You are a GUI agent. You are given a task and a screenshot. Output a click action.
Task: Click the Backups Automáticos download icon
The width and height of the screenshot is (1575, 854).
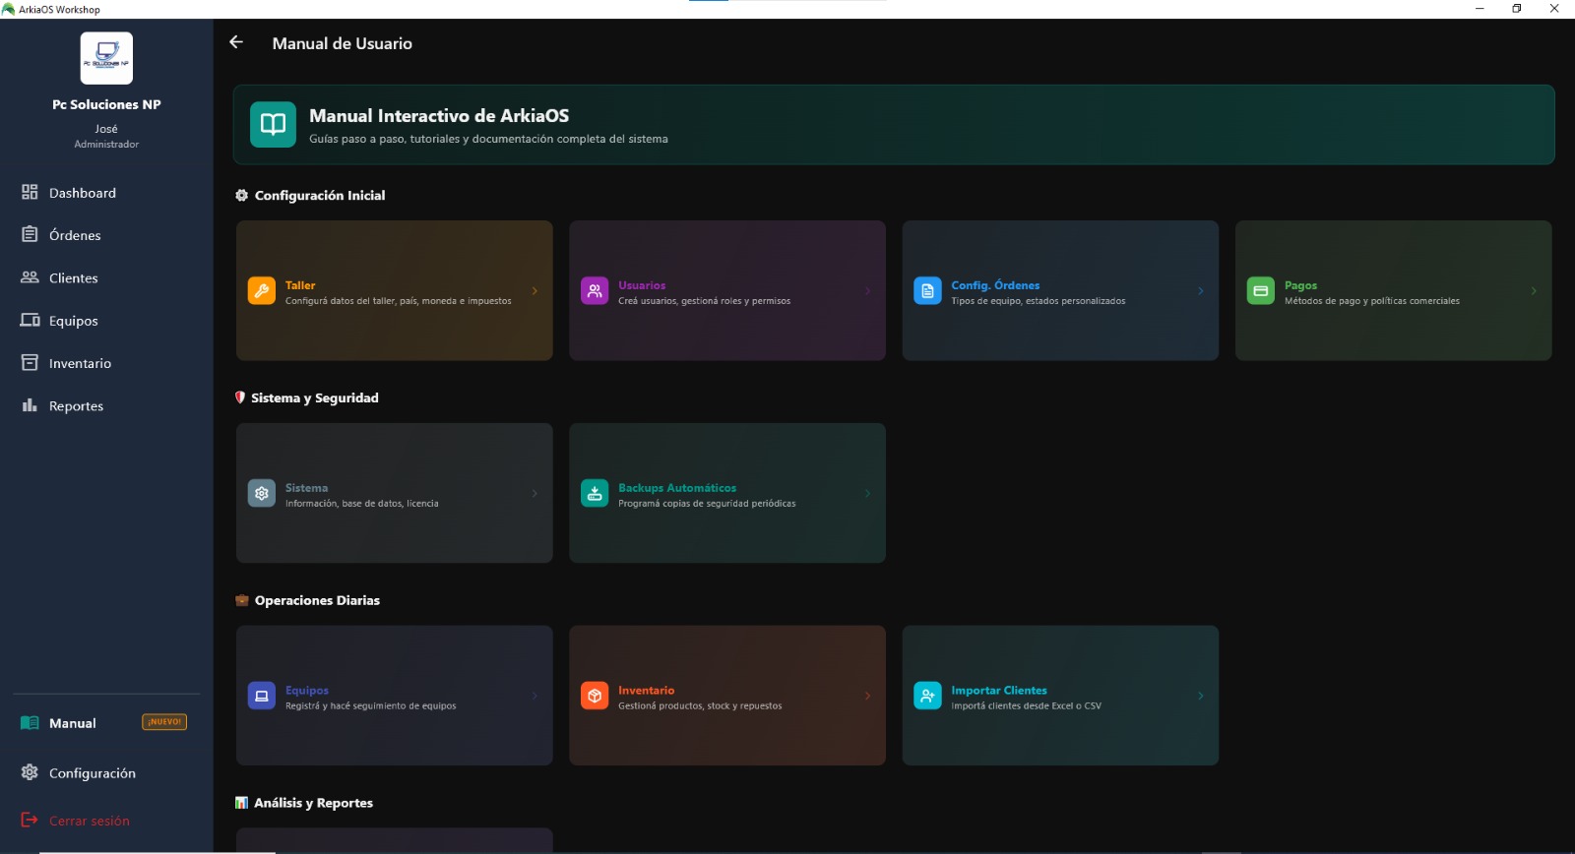click(595, 494)
